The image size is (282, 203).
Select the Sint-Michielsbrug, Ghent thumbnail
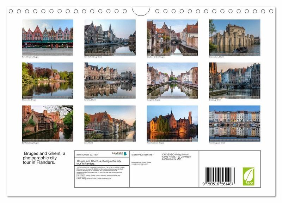[110, 37]
